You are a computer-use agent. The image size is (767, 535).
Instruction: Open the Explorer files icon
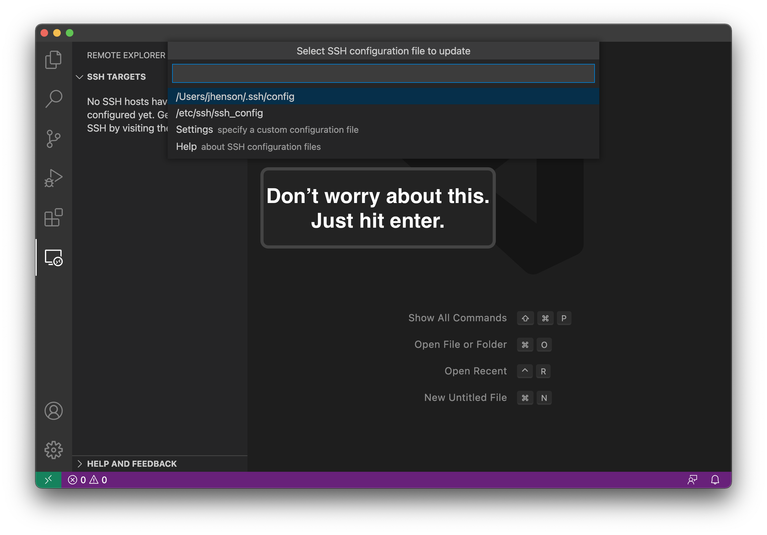(x=53, y=60)
